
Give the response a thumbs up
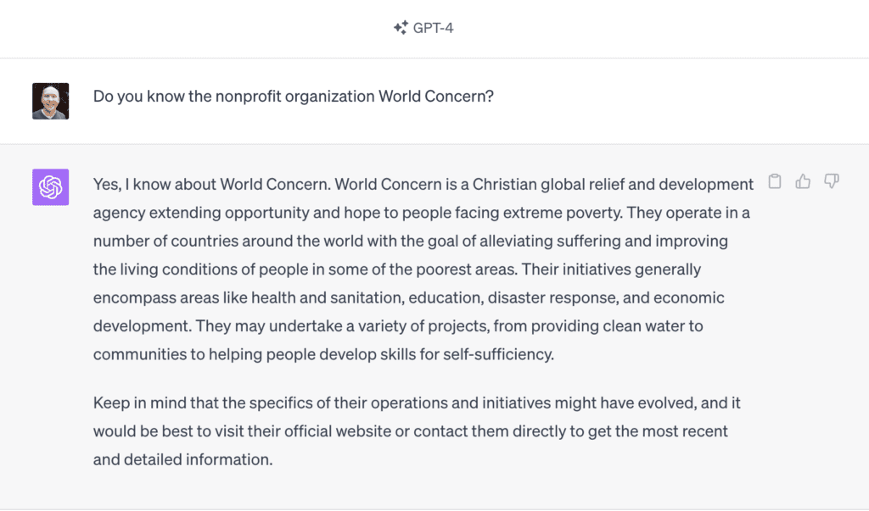click(803, 181)
